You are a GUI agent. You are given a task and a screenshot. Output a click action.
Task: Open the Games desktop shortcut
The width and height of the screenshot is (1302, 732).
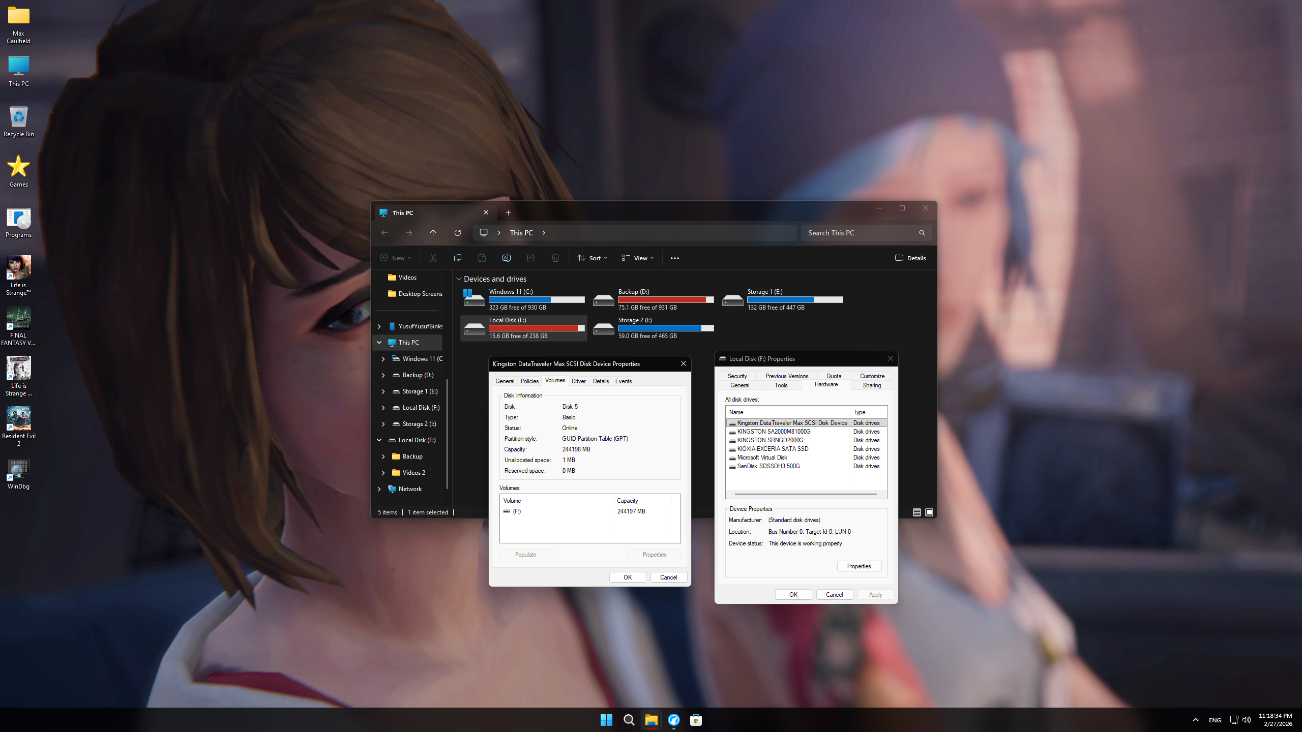coord(18,171)
